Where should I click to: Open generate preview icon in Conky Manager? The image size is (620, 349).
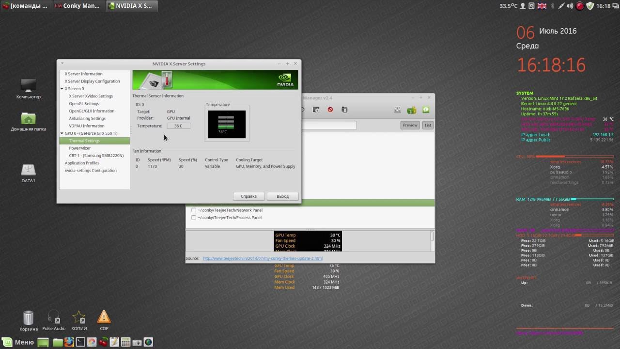pyautogui.click(x=316, y=110)
